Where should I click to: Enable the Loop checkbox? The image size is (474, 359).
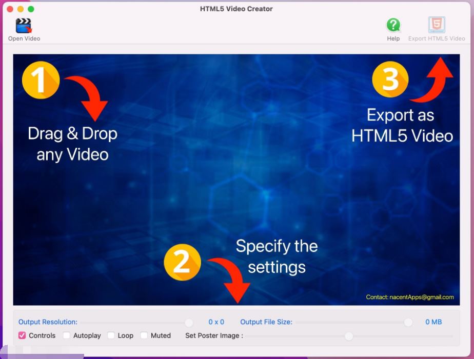coord(111,335)
